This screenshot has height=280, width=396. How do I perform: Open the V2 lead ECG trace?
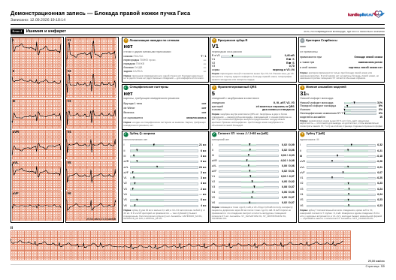(x=92, y=83)
